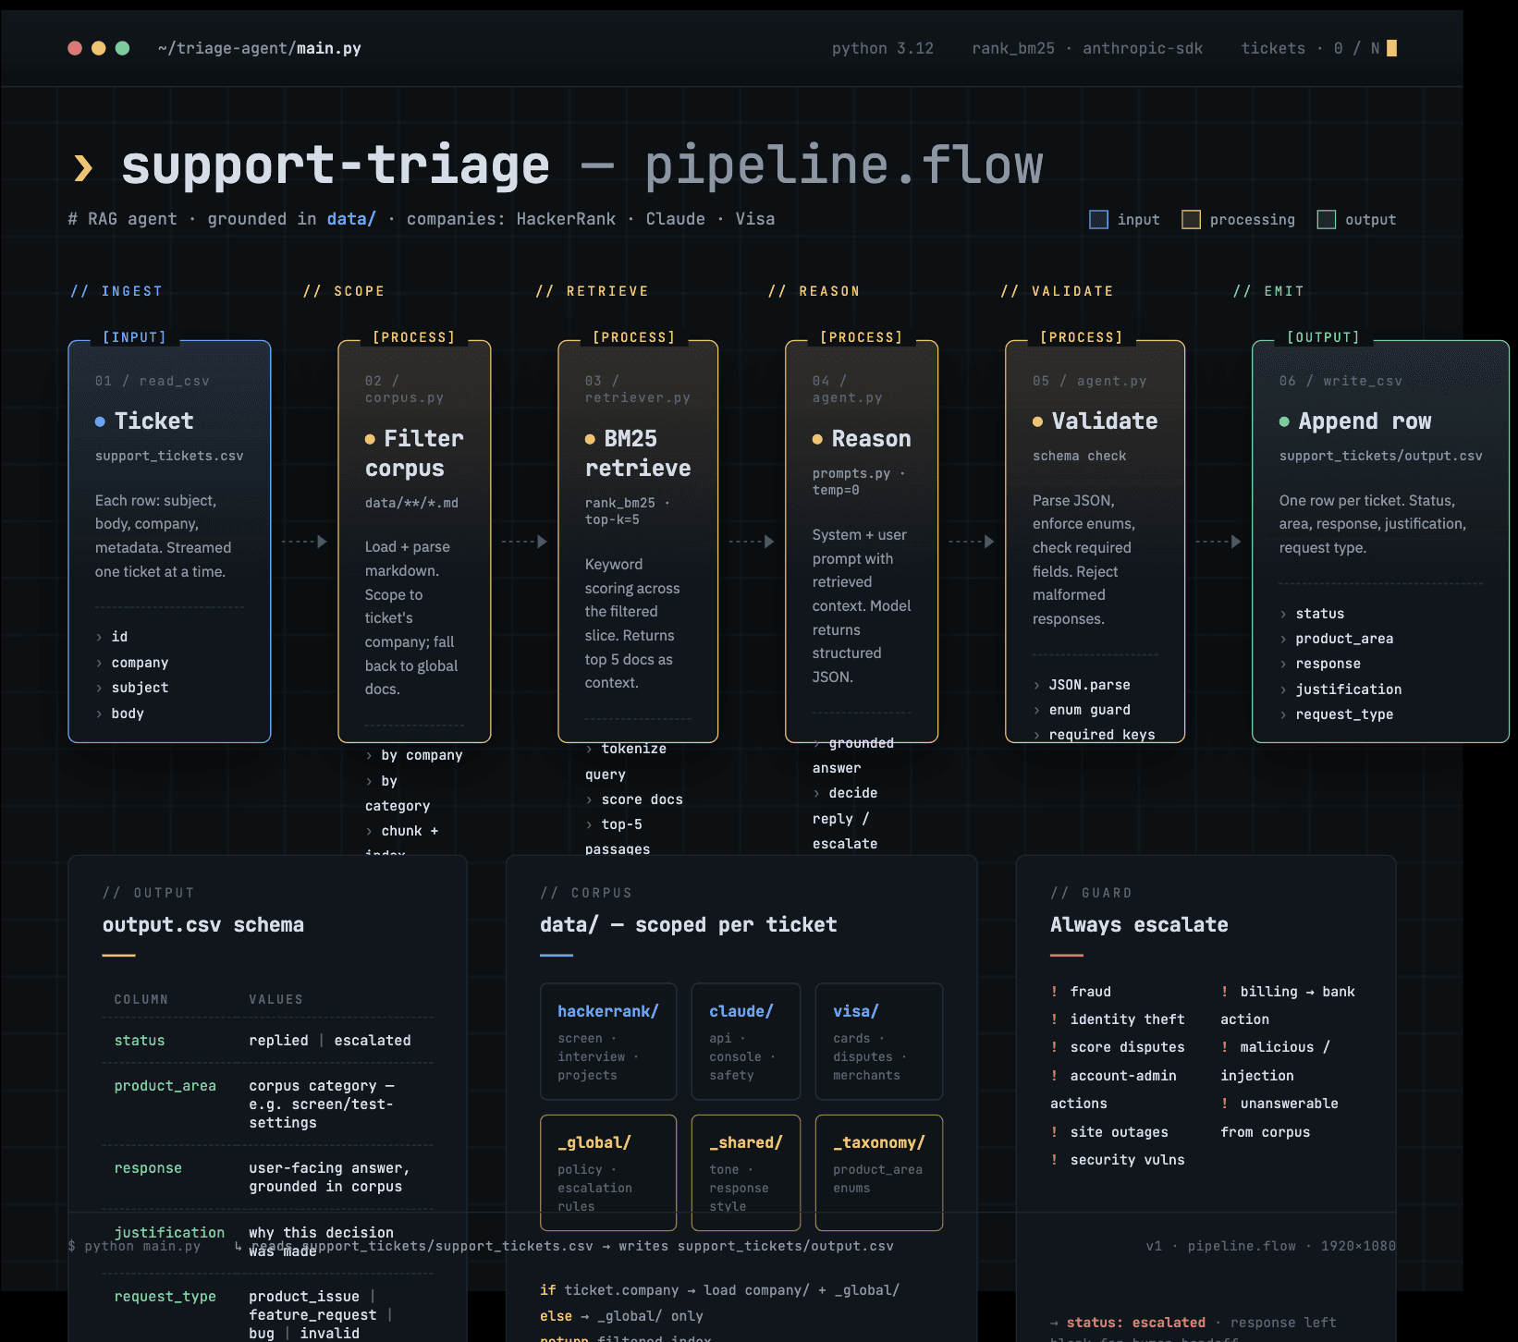Click support_tickets.csv in Ticket card
Image resolution: width=1518 pixels, height=1342 pixels.
point(169,456)
